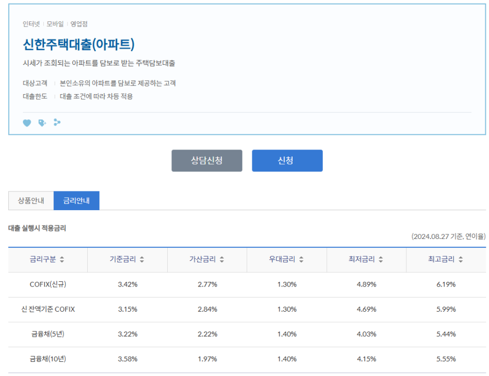The height and width of the screenshot is (376, 489).
Task: Click the 금융채(10년) row label
Action: click(x=48, y=359)
